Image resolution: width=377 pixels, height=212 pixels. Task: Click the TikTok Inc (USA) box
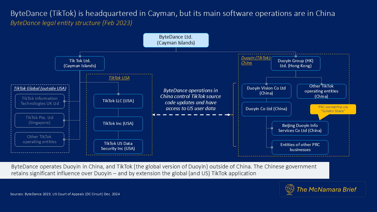click(x=118, y=124)
